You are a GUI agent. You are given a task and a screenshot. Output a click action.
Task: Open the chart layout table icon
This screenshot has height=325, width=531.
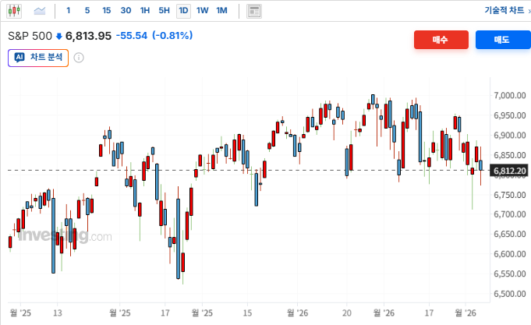pyautogui.click(x=253, y=11)
